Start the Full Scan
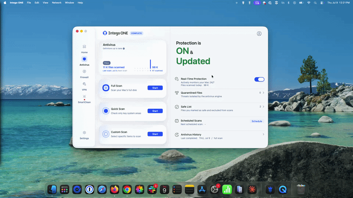The height and width of the screenshot is (198, 353). pos(155,88)
